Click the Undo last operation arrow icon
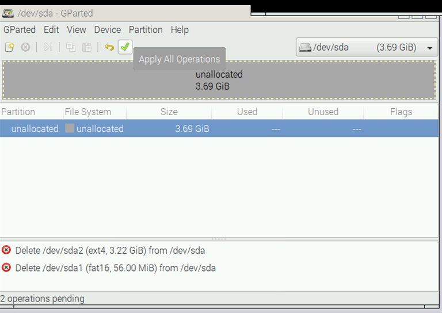 pyautogui.click(x=109, y=47)
